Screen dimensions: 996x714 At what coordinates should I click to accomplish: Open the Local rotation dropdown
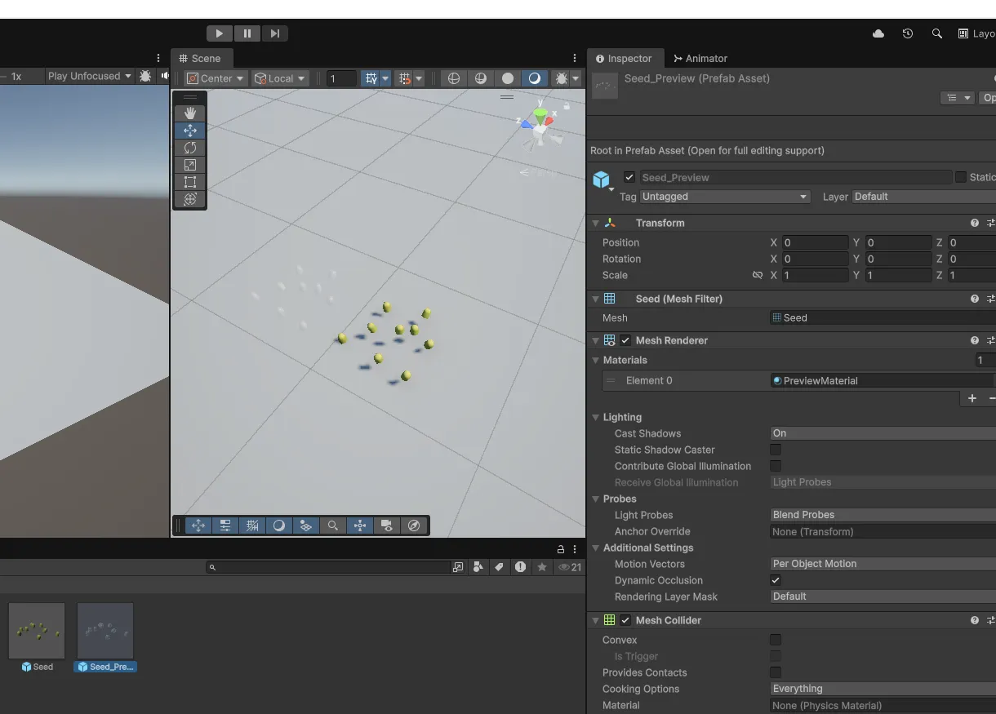[280, 78]
